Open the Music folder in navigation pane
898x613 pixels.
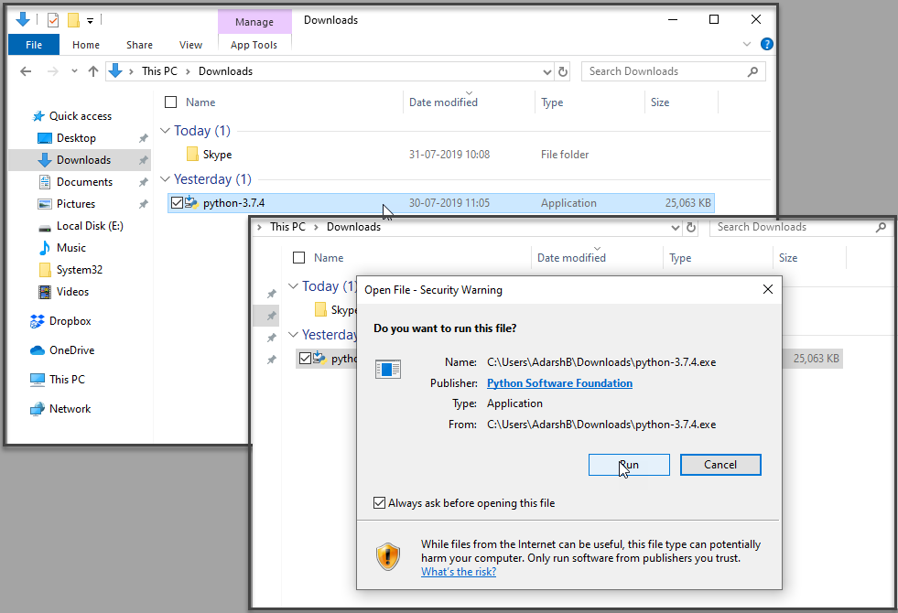pyautogui.click(x=71, y=248)
